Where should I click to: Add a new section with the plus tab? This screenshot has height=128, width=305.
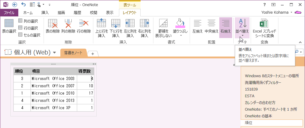93,54
